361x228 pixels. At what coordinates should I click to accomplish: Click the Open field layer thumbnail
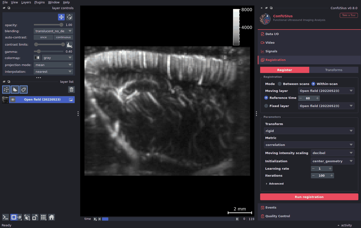pyautogui.click(x=5, y=100)
